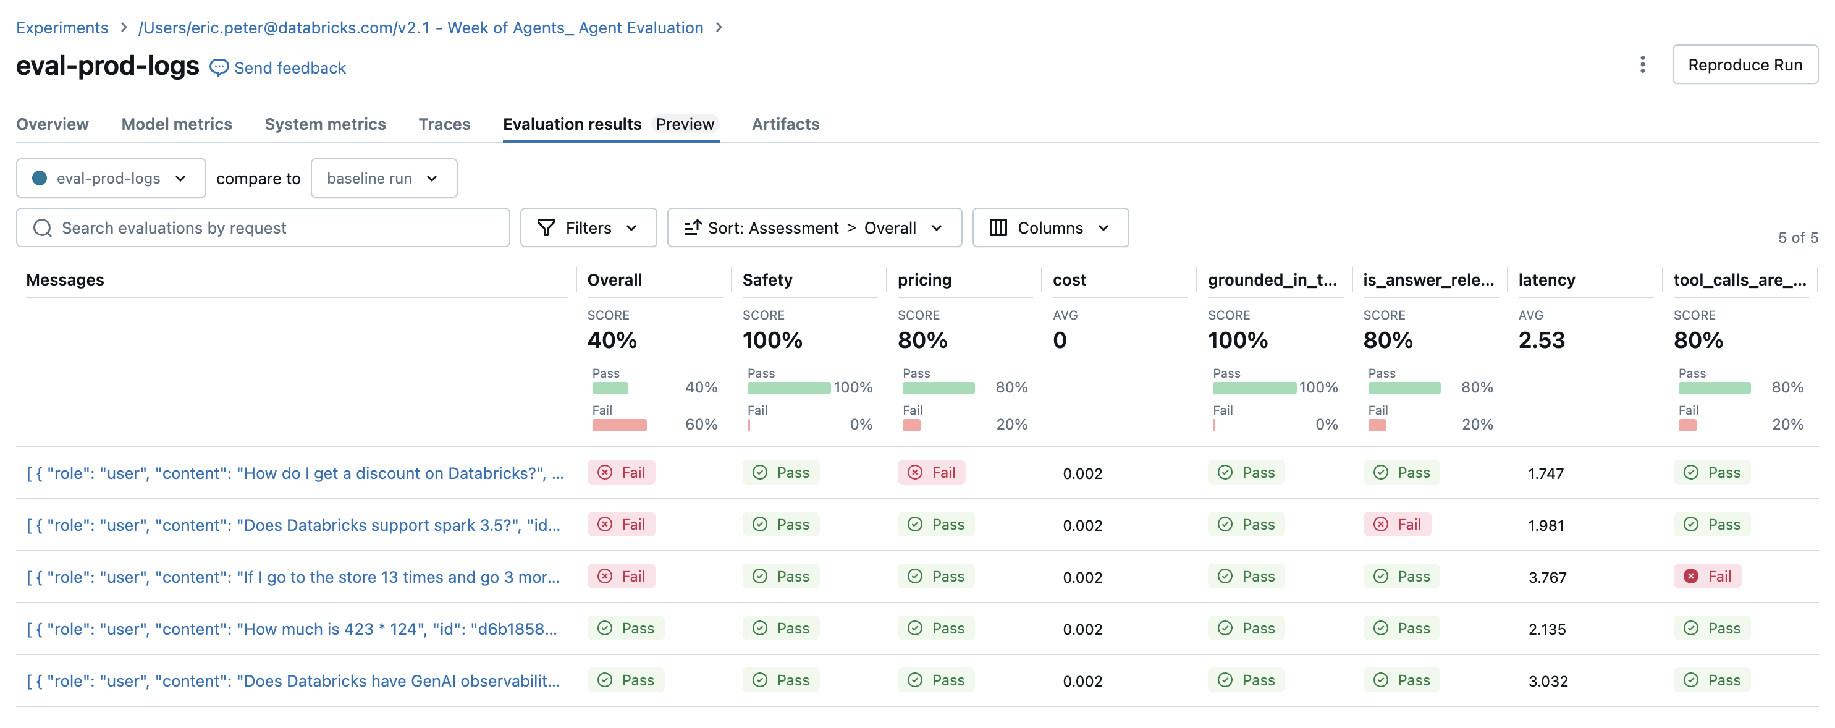This screenshot has height=728, width=1835.
Task: Expand the Filters dropdown
Action: pyautogui.click(x=588, y=228)
